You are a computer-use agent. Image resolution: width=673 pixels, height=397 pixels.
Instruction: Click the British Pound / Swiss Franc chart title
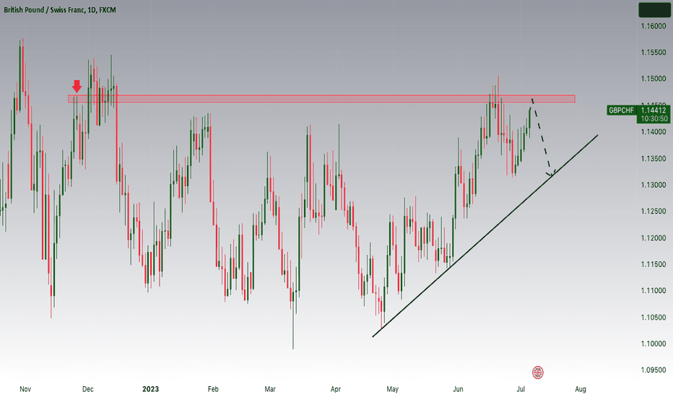[60, 9]
